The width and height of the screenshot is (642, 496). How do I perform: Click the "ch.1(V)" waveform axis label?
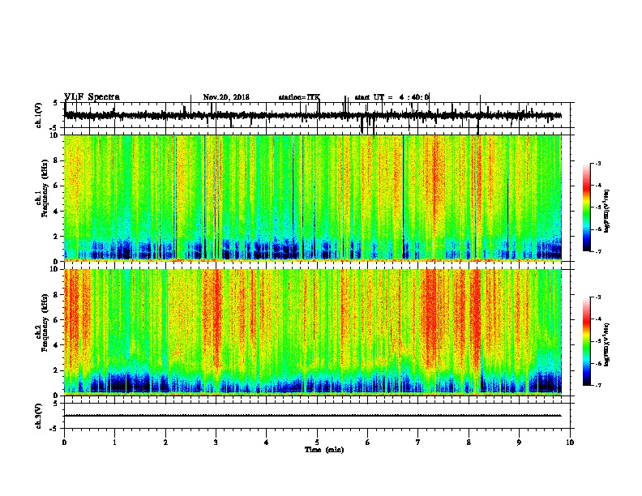[39, 115]
